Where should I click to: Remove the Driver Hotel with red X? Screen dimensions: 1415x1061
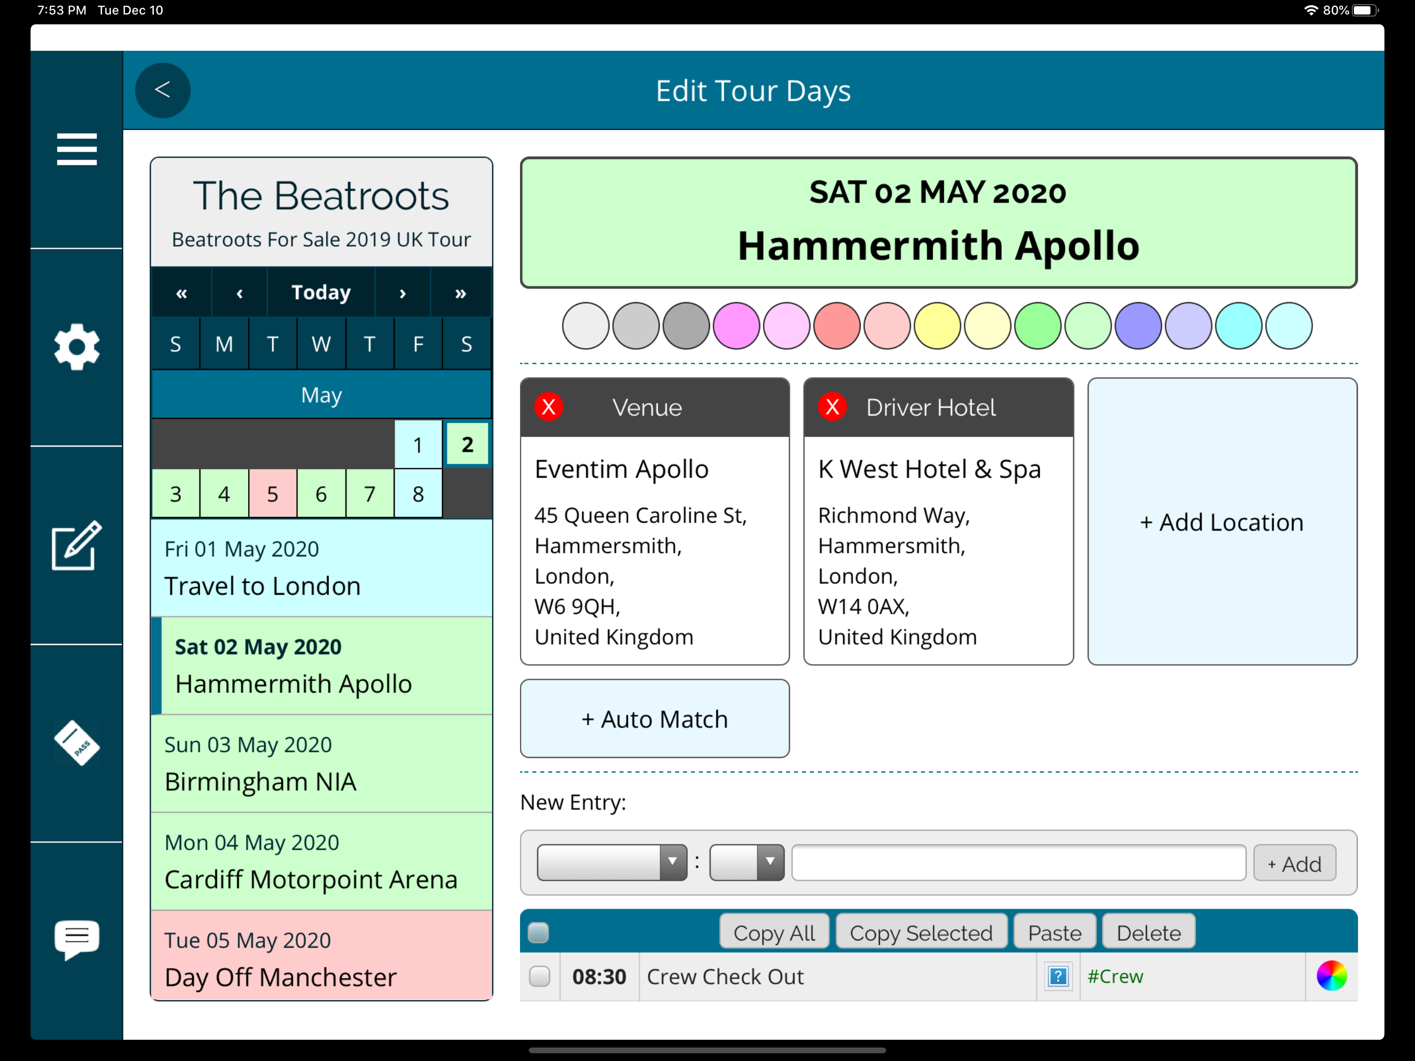[x=832, y=407]
